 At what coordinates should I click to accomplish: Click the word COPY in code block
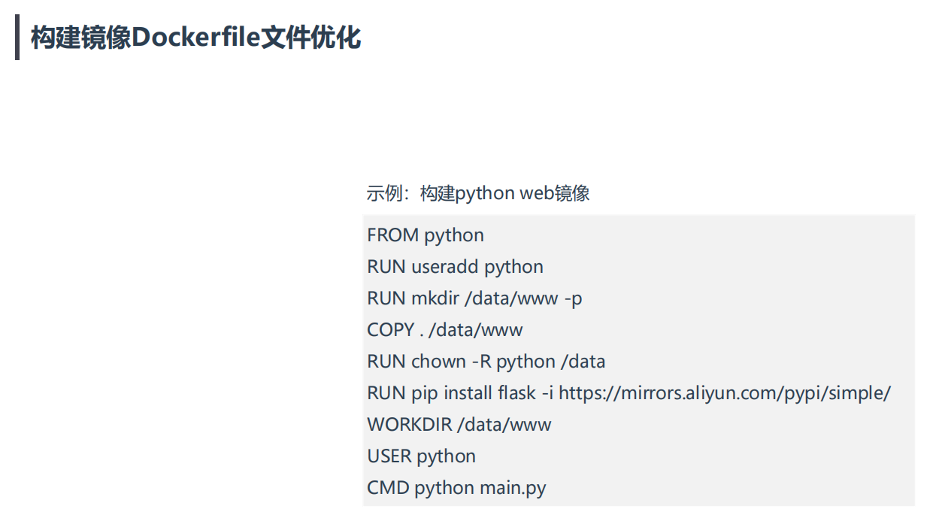391,330
